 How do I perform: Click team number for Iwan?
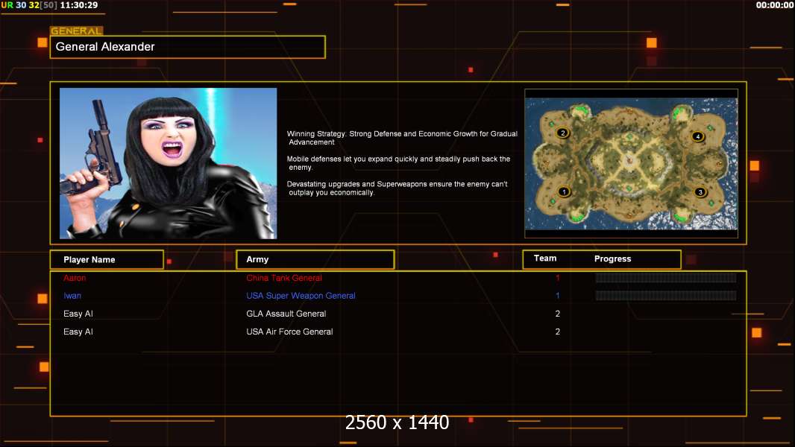click(x=557, y=296)
